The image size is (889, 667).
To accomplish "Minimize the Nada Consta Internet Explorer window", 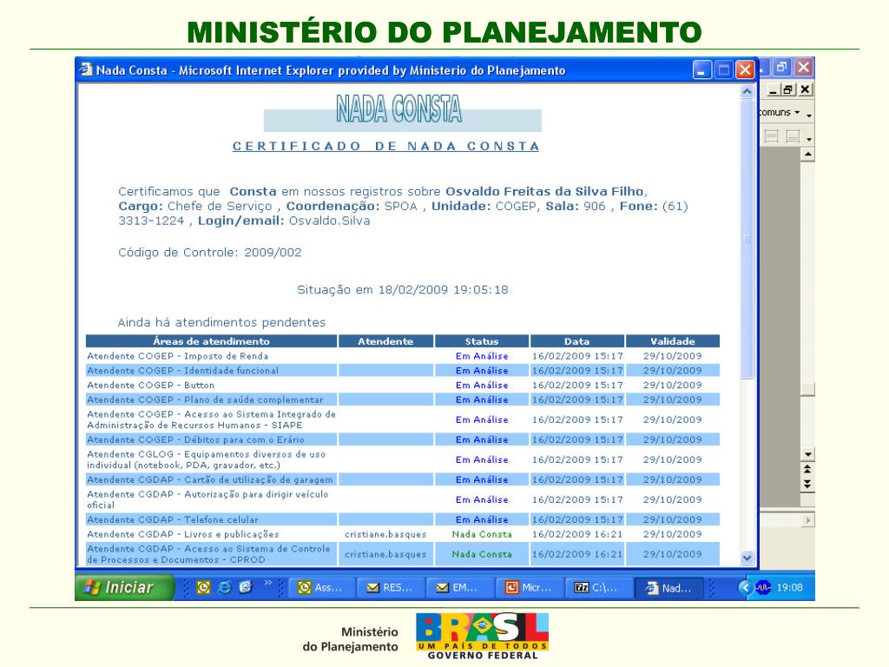I will [701, 69].
